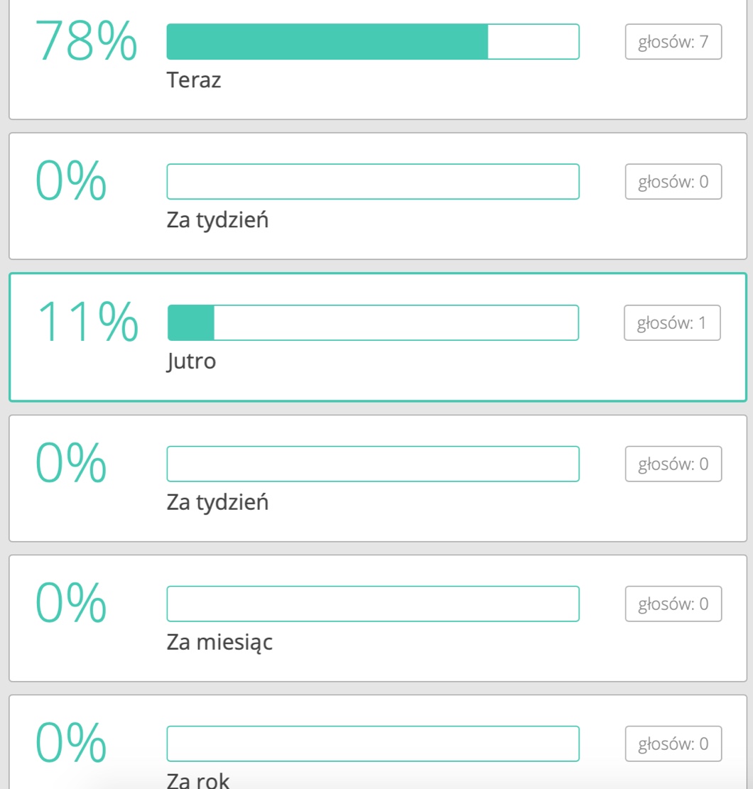Click the Za tydzień progress bar above Jutro

[x=373, y=182]
